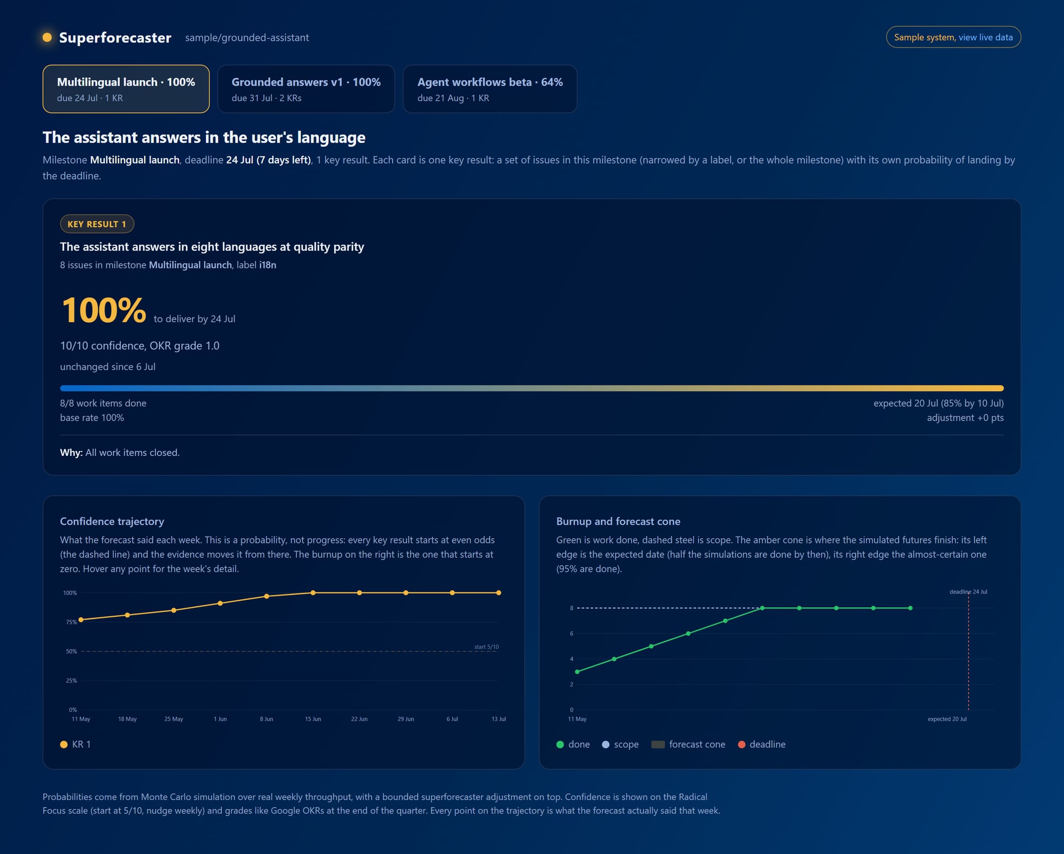Screen dimensions: 1064x854
Task: Click '8/8 work items done' text
Action: coord(103,403)
